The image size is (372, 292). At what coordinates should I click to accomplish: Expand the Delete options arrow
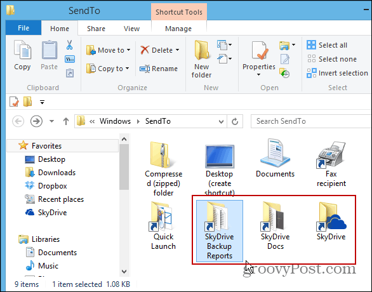(x=178, y=50)
